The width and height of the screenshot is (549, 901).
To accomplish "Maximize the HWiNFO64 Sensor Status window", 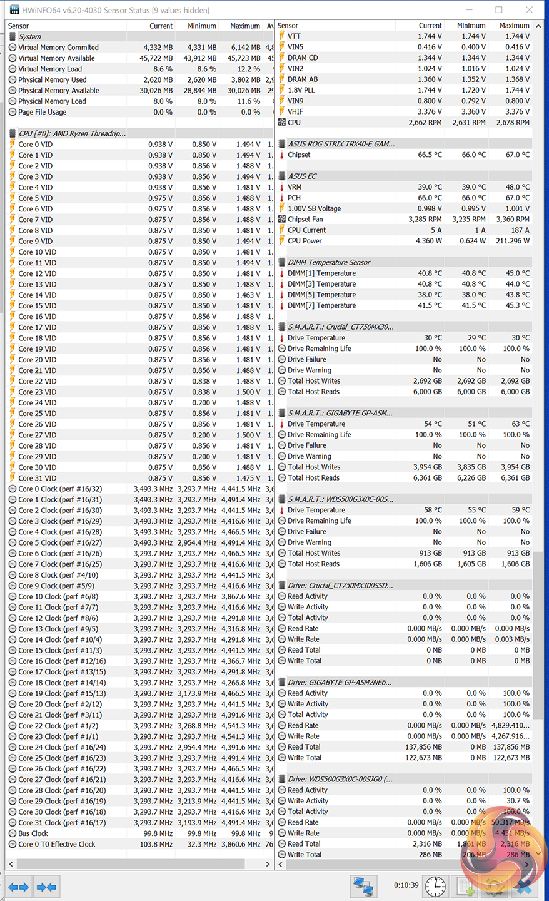I will click(x=499, y=10).
